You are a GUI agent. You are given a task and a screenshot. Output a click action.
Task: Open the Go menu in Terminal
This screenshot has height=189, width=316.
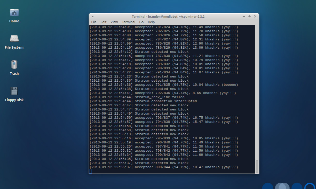tap(141, 22)
